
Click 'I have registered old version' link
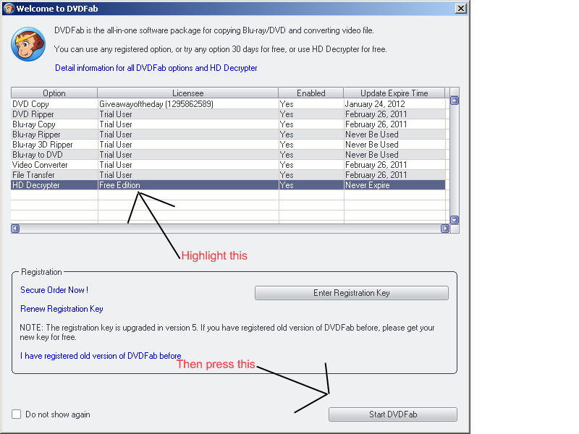tap(101, 356)
